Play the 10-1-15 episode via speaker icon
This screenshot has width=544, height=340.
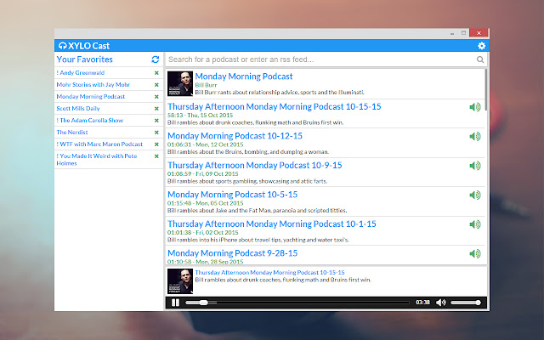(475, 224)
